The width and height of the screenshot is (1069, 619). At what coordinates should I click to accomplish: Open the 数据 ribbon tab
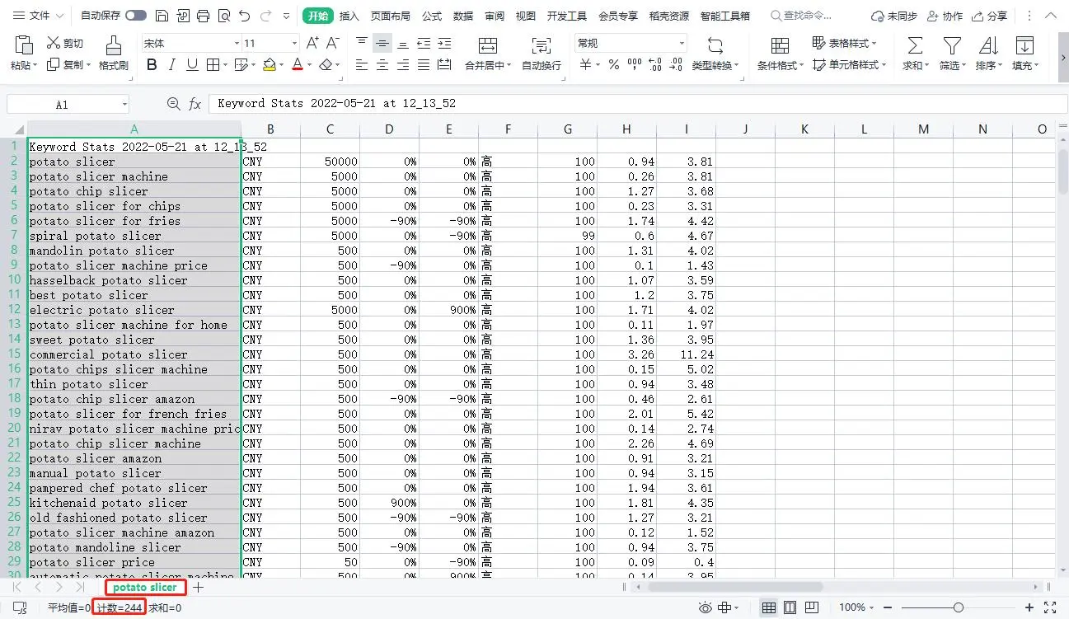463,16
